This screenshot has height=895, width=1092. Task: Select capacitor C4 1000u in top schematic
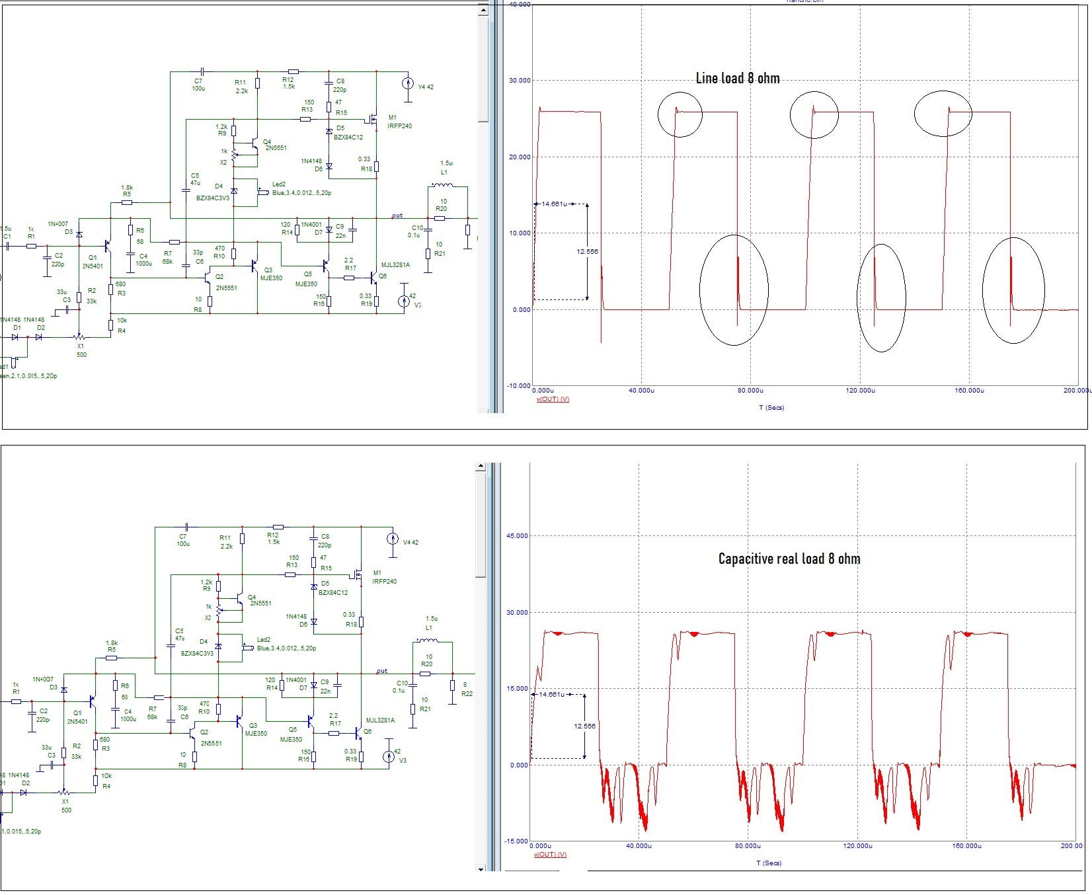tap(130, 253)
